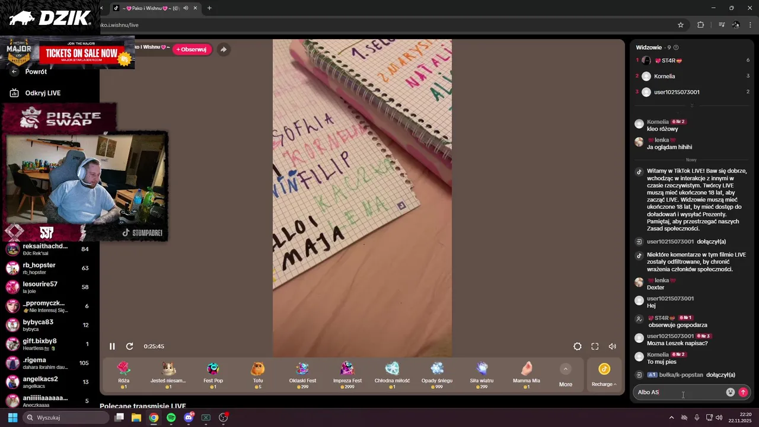Send the Chłodna miłość gift

coord(392,375)
